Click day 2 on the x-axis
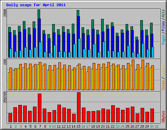 coord(16,126)
